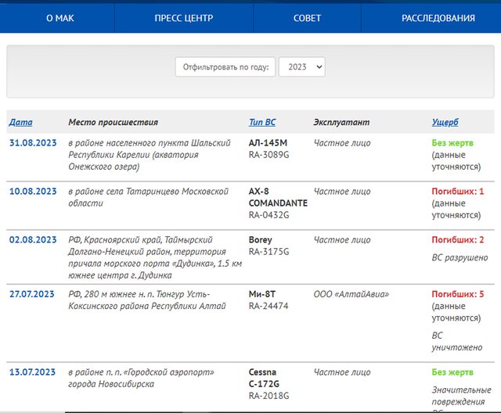Sort table by Ущерб column
The height and width of the screenshot is (413, 501).
coord(445,122)
